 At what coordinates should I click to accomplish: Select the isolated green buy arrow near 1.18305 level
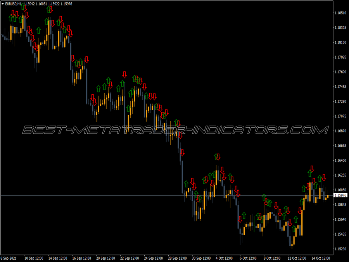(39, 30)
